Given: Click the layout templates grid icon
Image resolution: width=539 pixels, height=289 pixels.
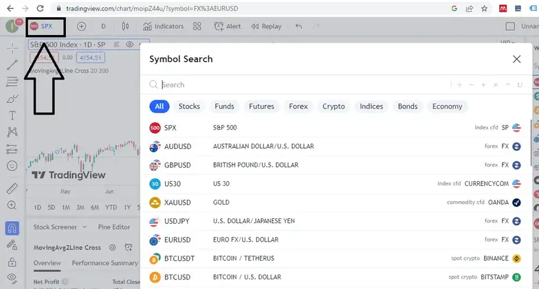Looking at the screenshot, I should click(197, 26).
